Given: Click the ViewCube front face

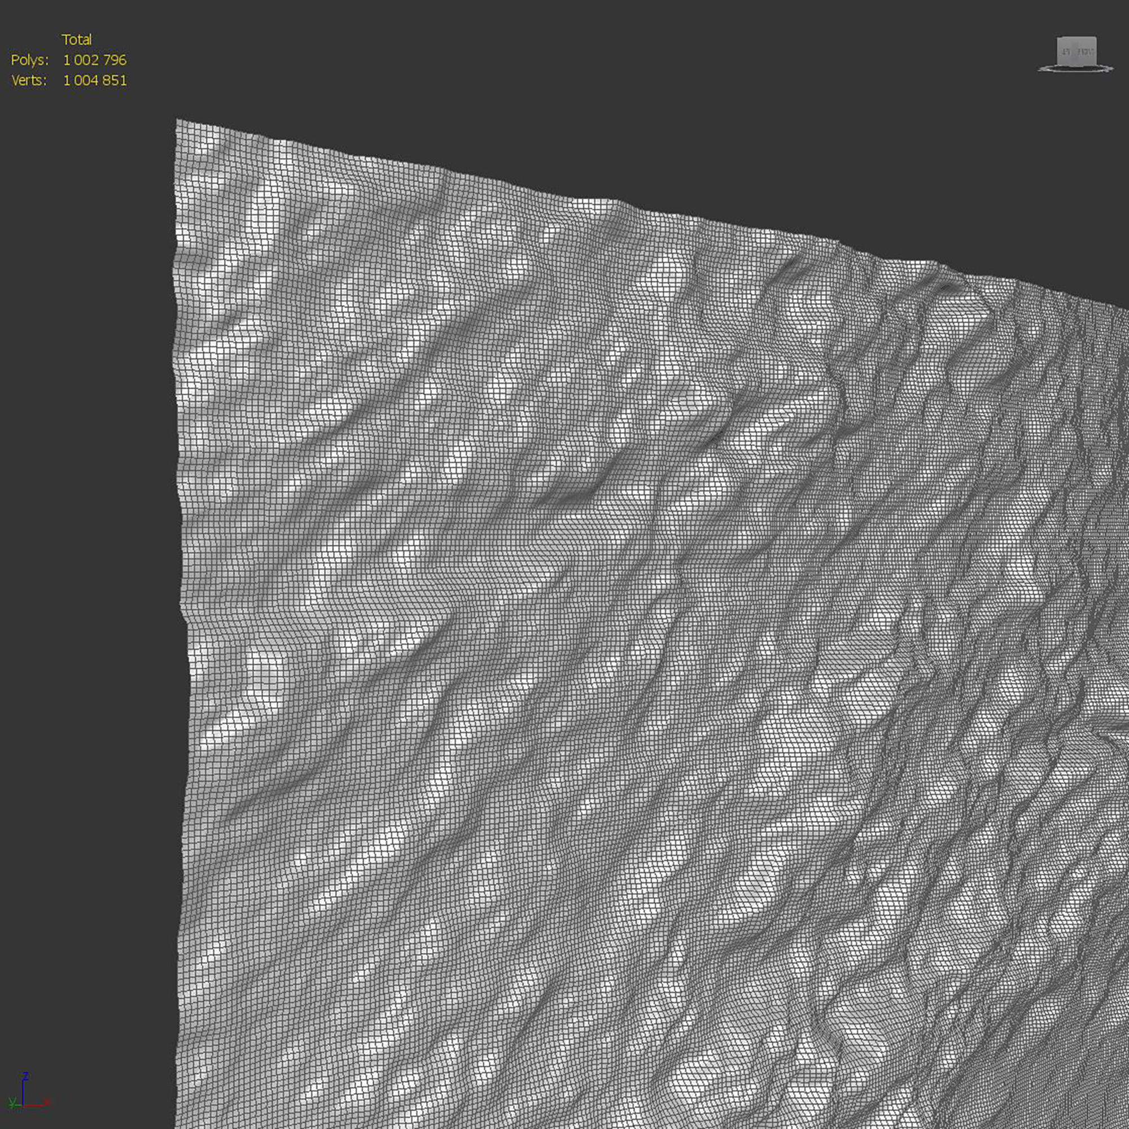Looking at the screenshot, I should point(1077,52).
